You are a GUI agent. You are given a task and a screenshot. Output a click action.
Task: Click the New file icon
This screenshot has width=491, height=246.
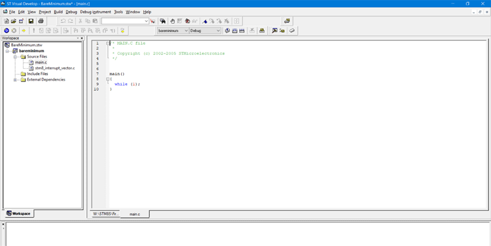7,22
